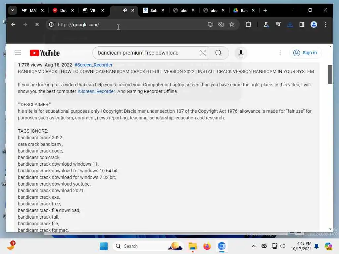339x254 pixels.
Task: Switch to the MF MA tab
Action: [29, 10]
